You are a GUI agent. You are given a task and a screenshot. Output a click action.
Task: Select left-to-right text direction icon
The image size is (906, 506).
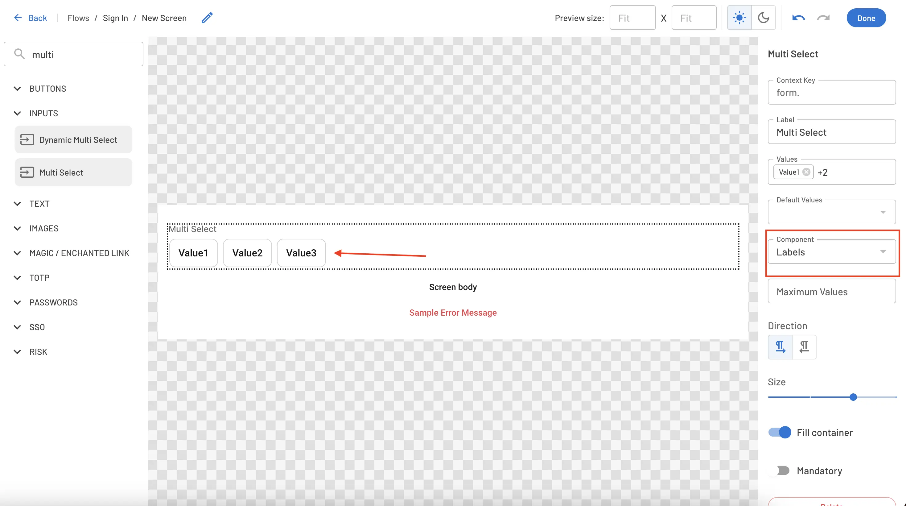click(780, 347)
